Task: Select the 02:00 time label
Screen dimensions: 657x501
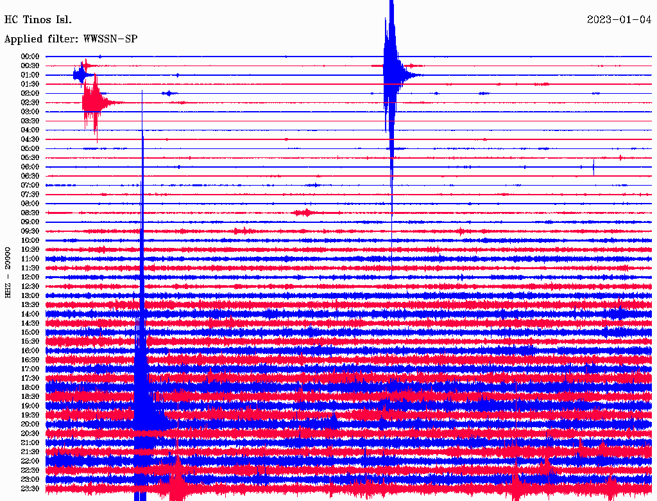Action: [30, 94]
